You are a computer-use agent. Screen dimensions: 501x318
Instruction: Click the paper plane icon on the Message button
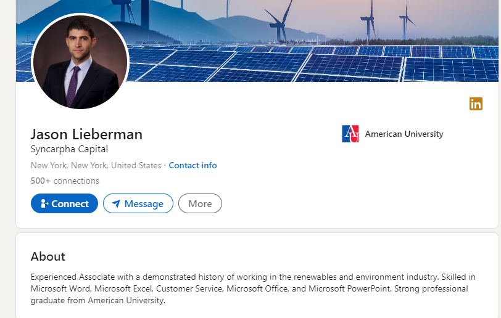(x=116, y=204)
